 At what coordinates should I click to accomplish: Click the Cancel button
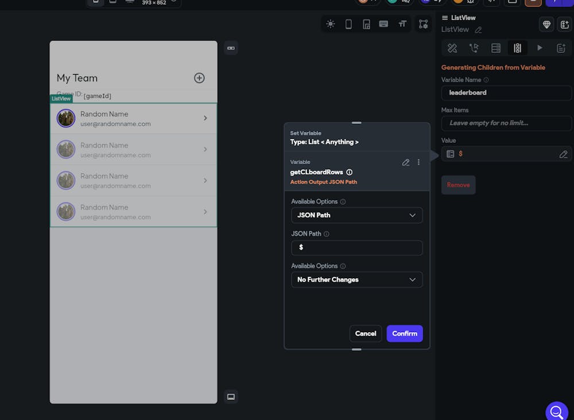(366, 333)
